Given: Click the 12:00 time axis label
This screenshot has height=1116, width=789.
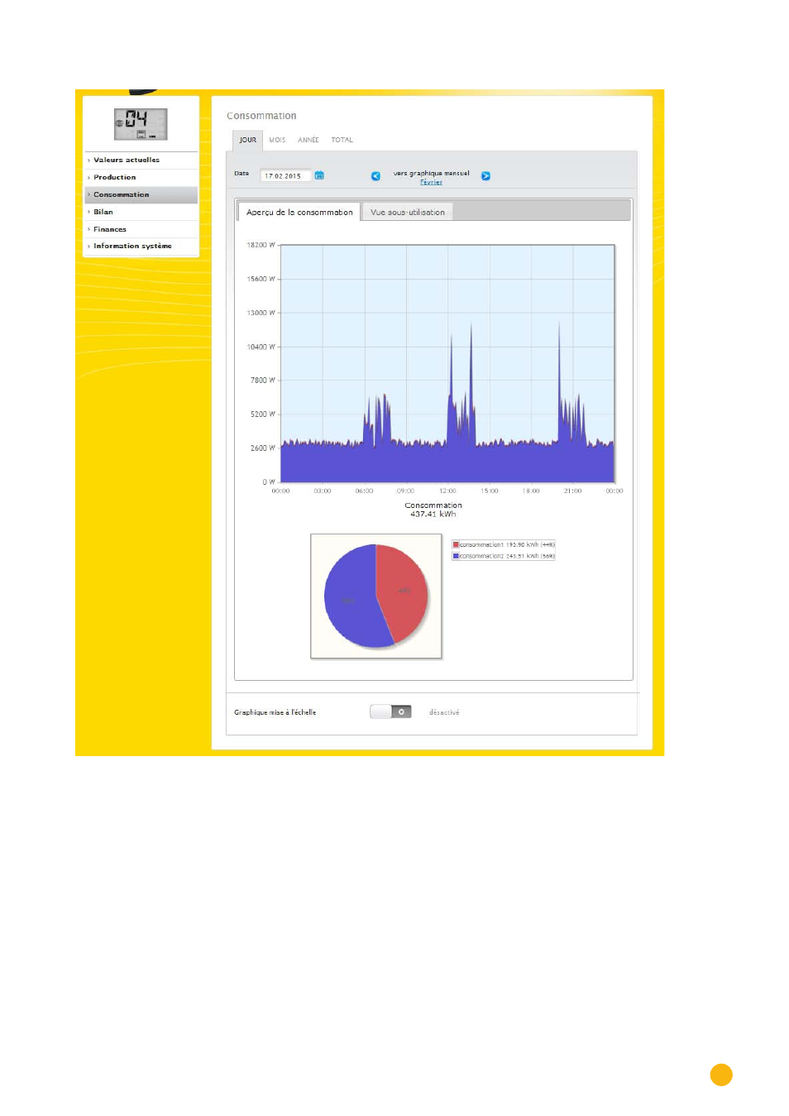Looking at the screenshot, I should point(447,491).
